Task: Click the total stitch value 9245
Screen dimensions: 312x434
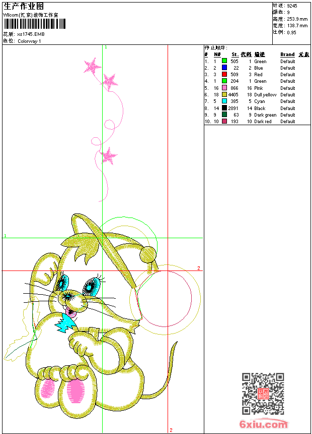Action: coord(292,6)
